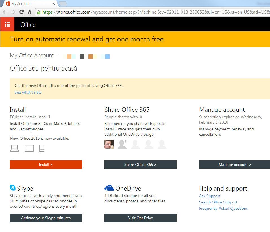Click the 'Office 365 pentru acasă' heading
Viewport: 270px width, 232px height.
coord(43,69)
